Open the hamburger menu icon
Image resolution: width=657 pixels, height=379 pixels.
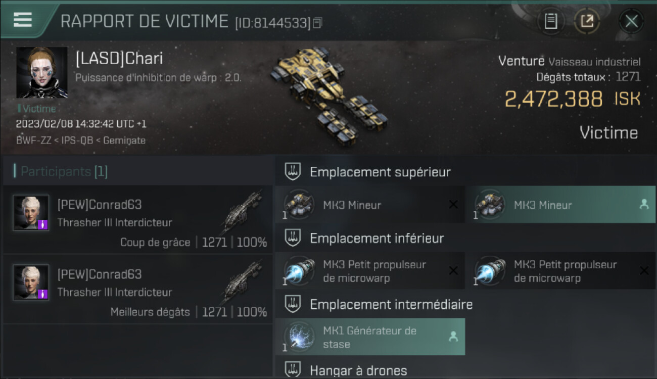23,20
